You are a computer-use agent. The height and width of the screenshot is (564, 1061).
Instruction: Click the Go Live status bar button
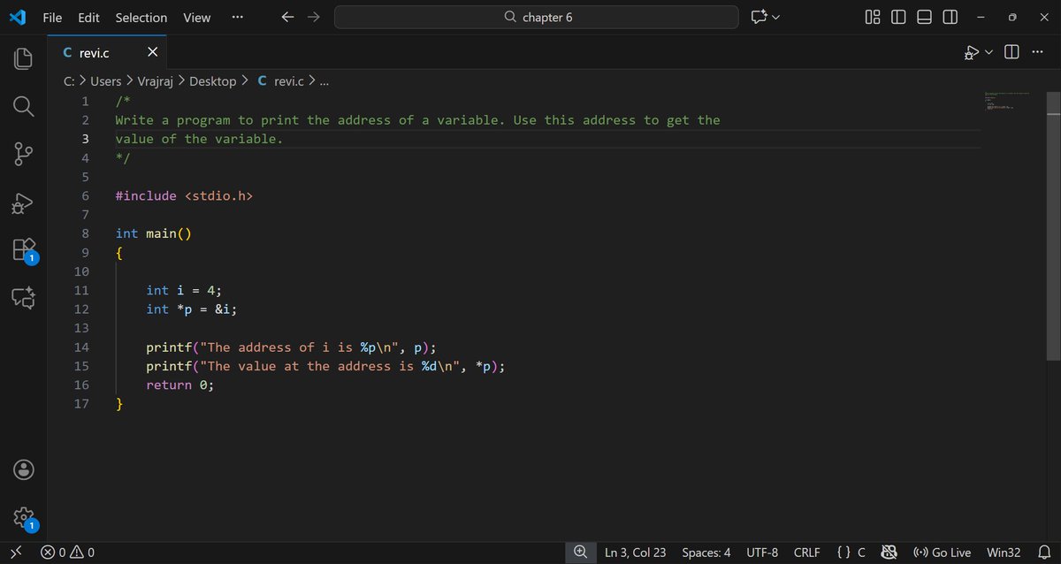click(941, 552)
